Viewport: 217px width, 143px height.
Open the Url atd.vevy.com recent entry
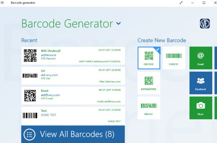pyautogui.click(x=73, y=76)
